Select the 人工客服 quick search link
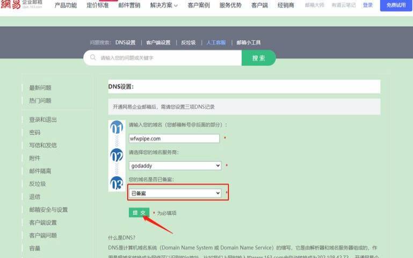This screenshot has height=258, width=413. tap(216, 42)
